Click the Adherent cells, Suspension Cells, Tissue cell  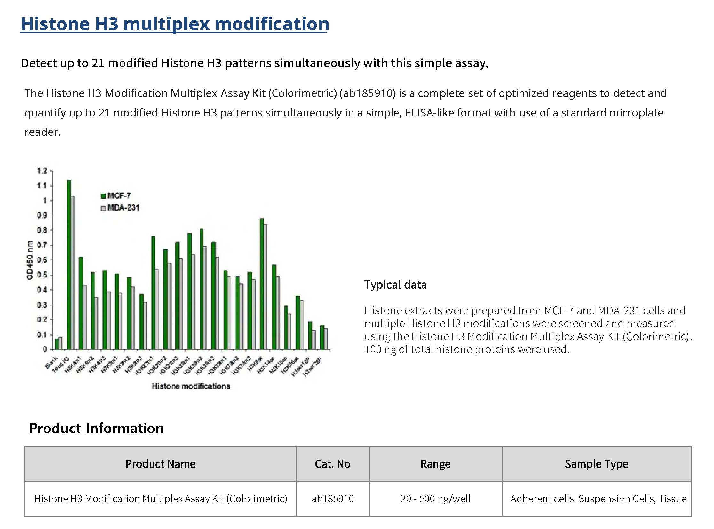coord(598,499)
